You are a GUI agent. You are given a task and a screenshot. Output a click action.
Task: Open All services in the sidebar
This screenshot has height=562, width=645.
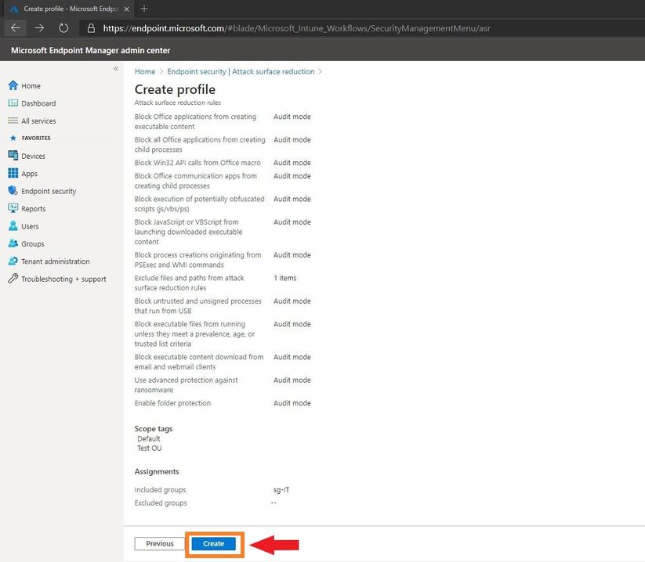(38, 121)
